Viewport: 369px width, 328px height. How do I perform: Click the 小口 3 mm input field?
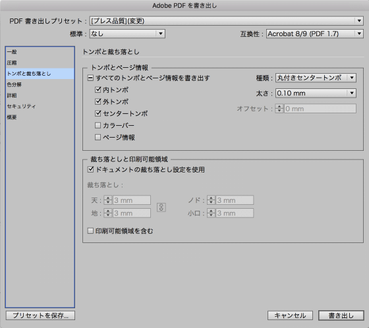235,213
